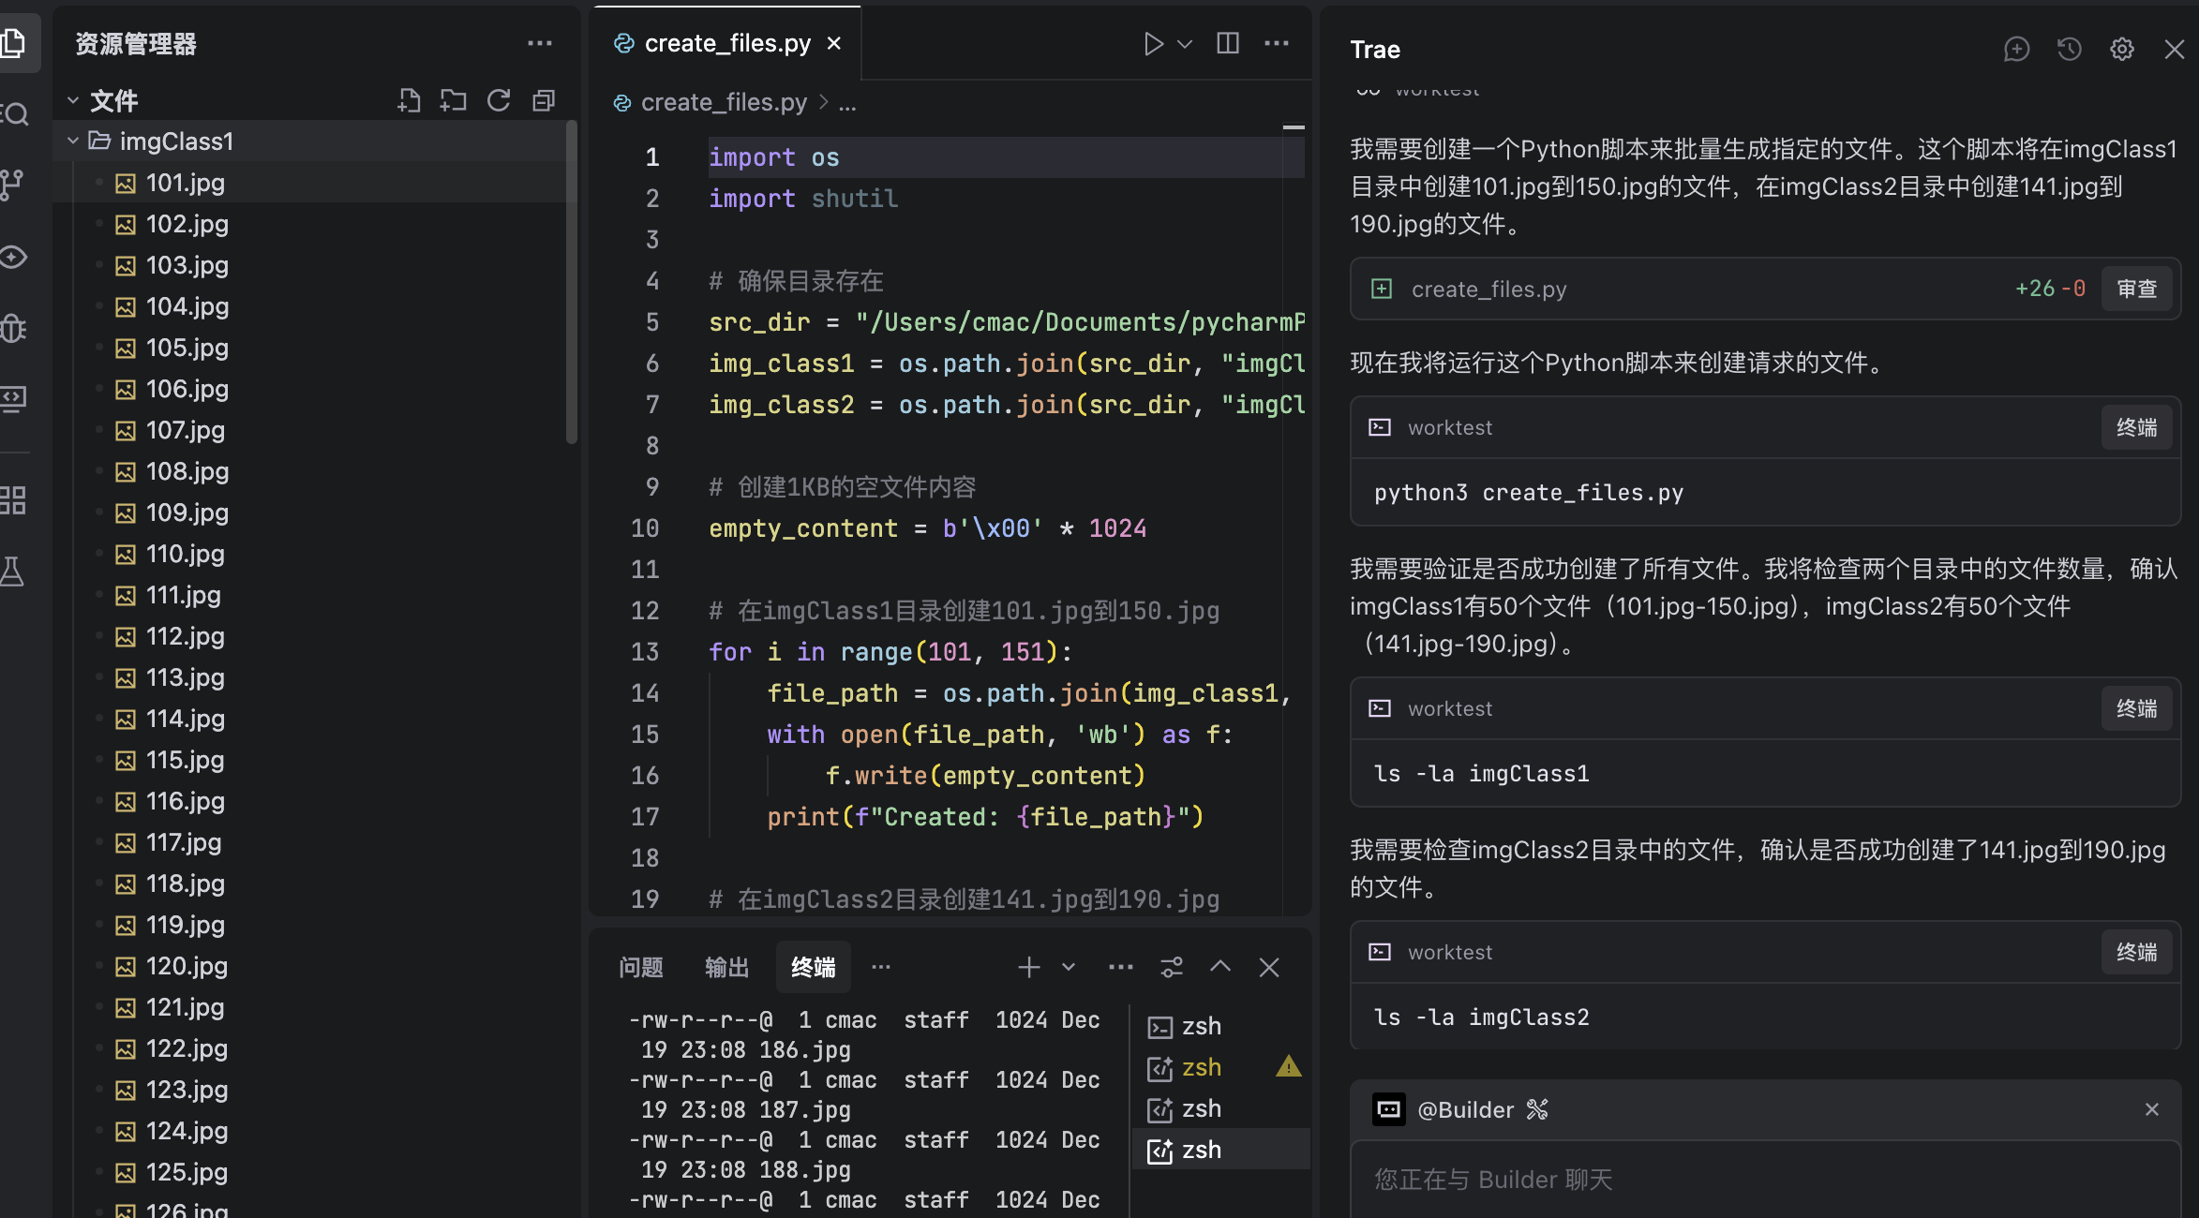Open Trae panel settings gear
Viewport: 2199px width, 1218px height.
2122,50
